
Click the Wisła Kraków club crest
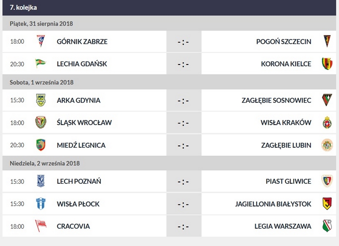tap(326, 123)
